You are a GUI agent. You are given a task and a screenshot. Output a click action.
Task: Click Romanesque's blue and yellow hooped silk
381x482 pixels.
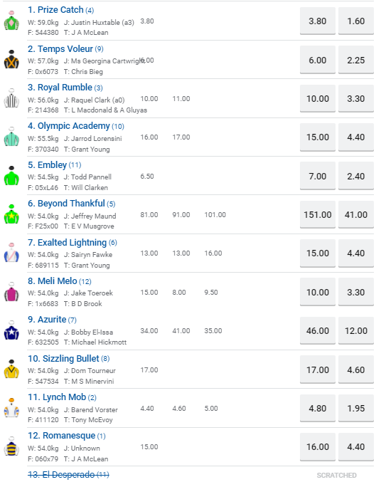coord(11,446)
